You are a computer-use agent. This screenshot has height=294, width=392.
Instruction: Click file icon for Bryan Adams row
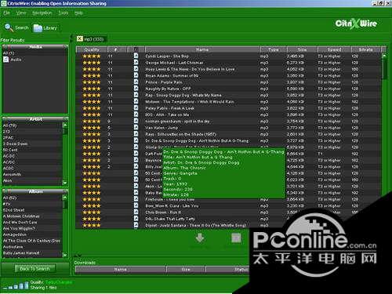(136, 75)
